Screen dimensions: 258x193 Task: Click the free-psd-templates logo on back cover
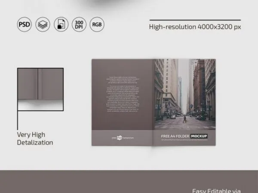coord(123,138)
